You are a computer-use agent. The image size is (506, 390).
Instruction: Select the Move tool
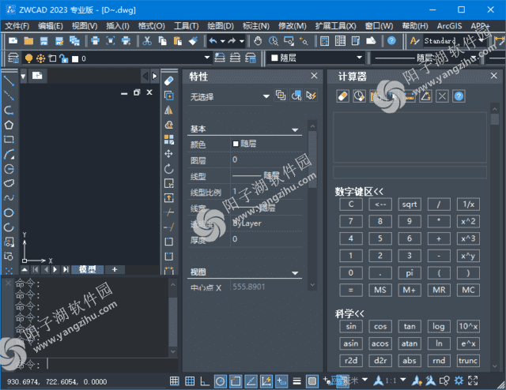[168, 154]
